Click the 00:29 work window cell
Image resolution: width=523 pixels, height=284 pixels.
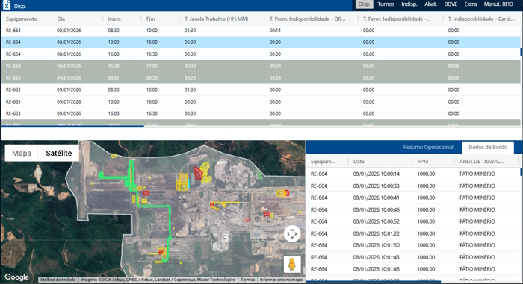(190, 78)
